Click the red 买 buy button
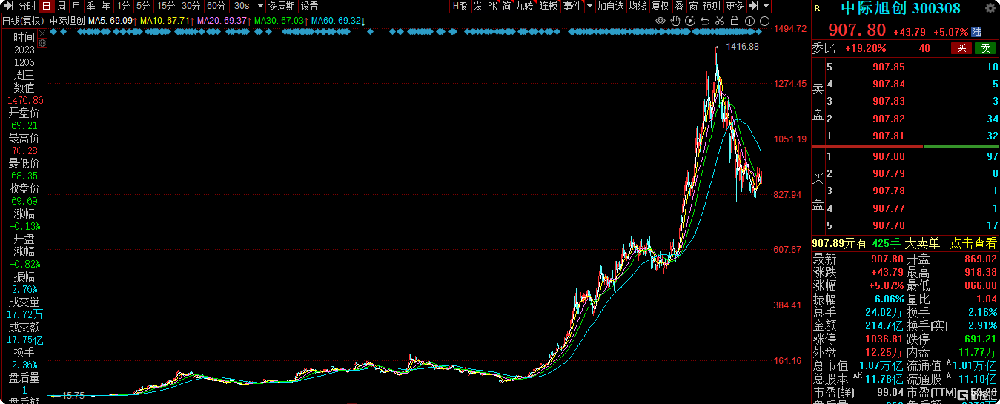This screenshot has width=1000, height=404. click(961, 49)
